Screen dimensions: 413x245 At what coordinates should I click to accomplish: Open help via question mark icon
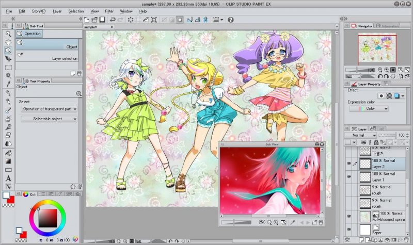coord(230,20)
